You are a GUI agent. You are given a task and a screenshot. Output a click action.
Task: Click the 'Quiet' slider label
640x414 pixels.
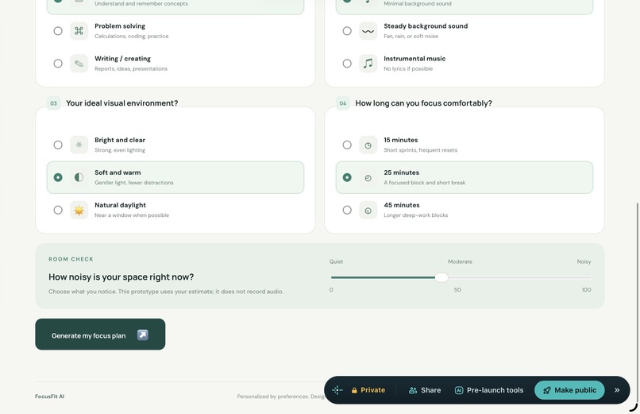[337, 261]
